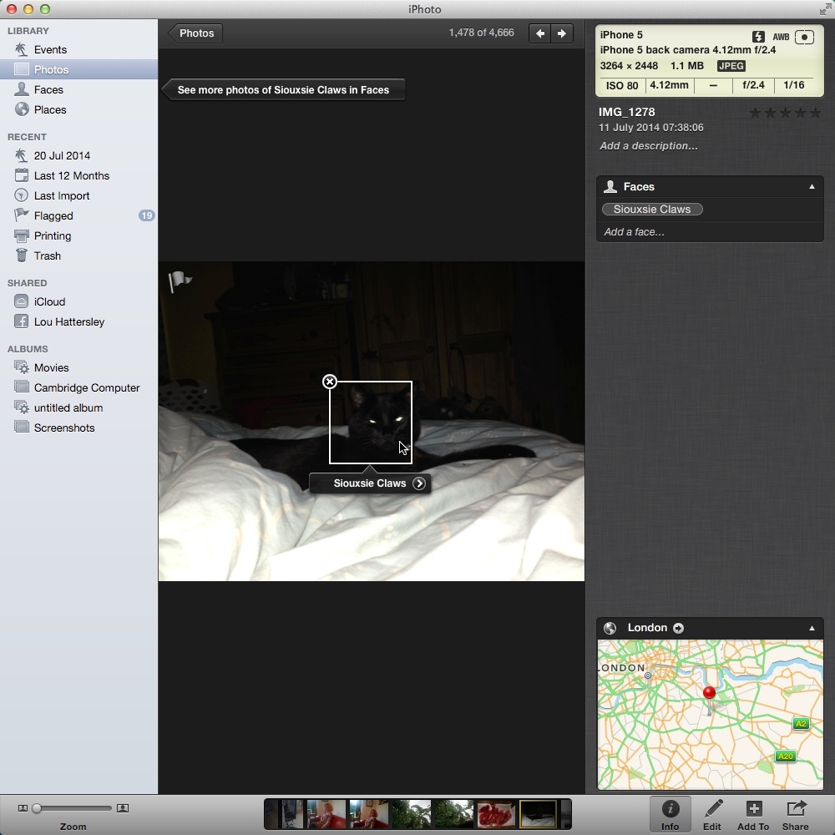
Task: Collapse the Faces panel triangle
Action: pyautogui.click(x=812, y=186)
